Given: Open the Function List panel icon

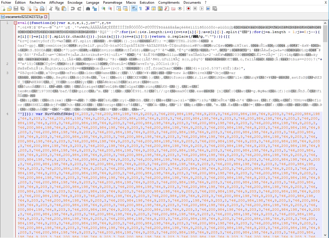Looking at the screenshot, I should coord(166,9).
